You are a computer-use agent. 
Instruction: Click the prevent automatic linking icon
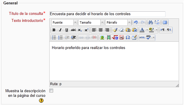click(x=94, y=38)
